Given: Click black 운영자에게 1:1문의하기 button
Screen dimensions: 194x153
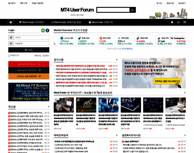Looking at the screenshot, I should pos(29,70).
